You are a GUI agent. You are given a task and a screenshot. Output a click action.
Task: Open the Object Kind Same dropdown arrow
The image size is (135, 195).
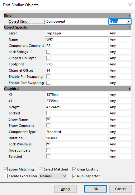pyautogui.click(x=128, y=21)
